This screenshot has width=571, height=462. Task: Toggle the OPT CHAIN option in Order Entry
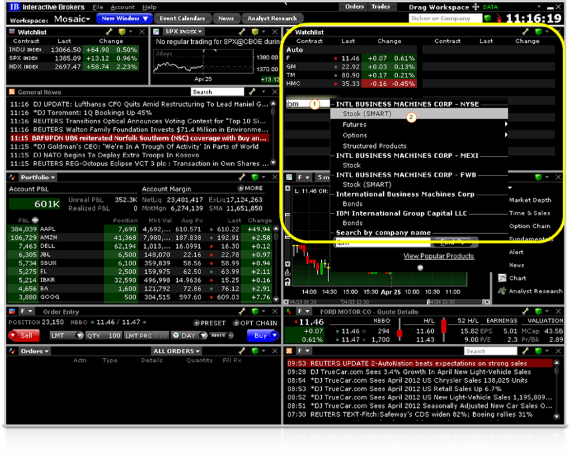pyautogui.click(x=255, y=323)
